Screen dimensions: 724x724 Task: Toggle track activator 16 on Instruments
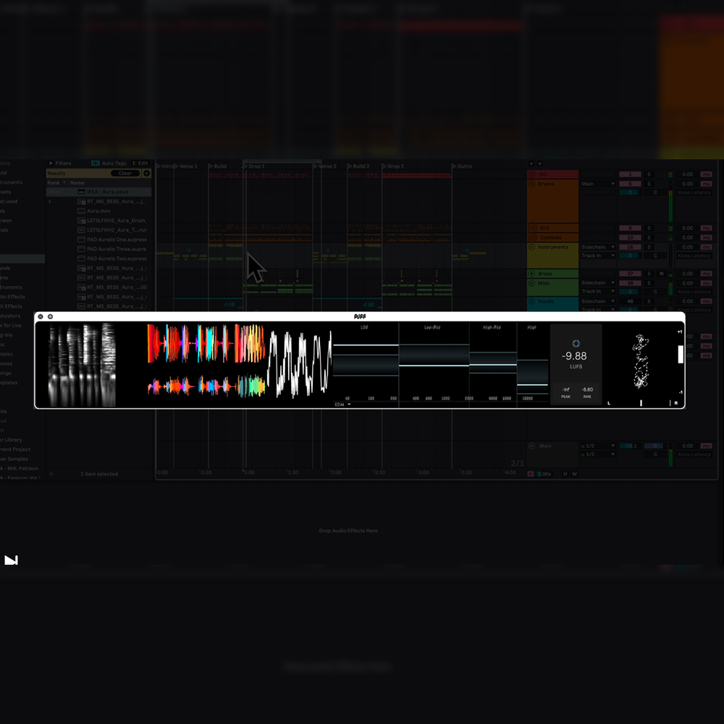coord(630,247)
